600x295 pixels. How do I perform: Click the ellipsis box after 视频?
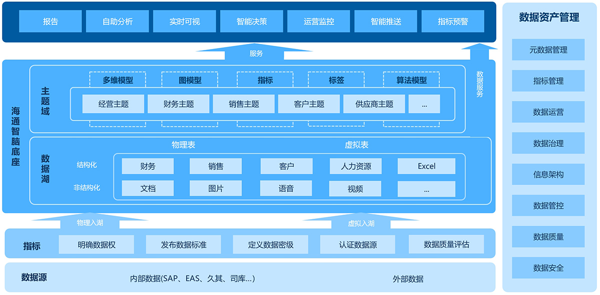[x=426, y=189]
